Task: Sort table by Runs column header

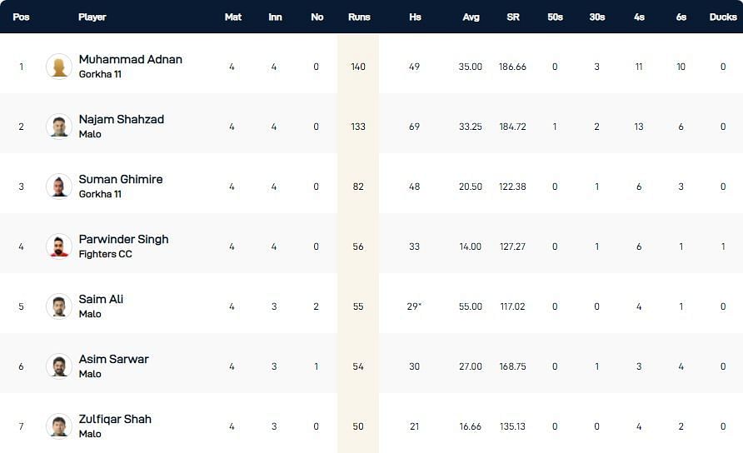Action: (357, 17)
